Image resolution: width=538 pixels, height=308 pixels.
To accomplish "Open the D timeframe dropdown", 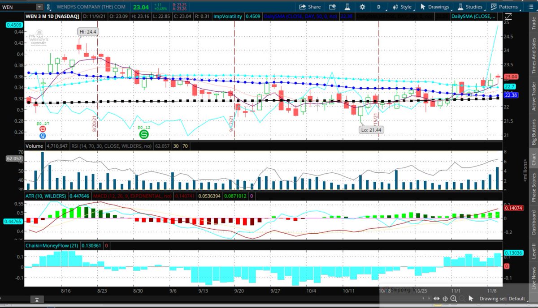I will [x=379, y=7].
